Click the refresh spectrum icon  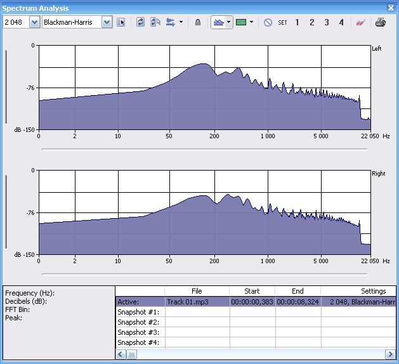(140, 22)
